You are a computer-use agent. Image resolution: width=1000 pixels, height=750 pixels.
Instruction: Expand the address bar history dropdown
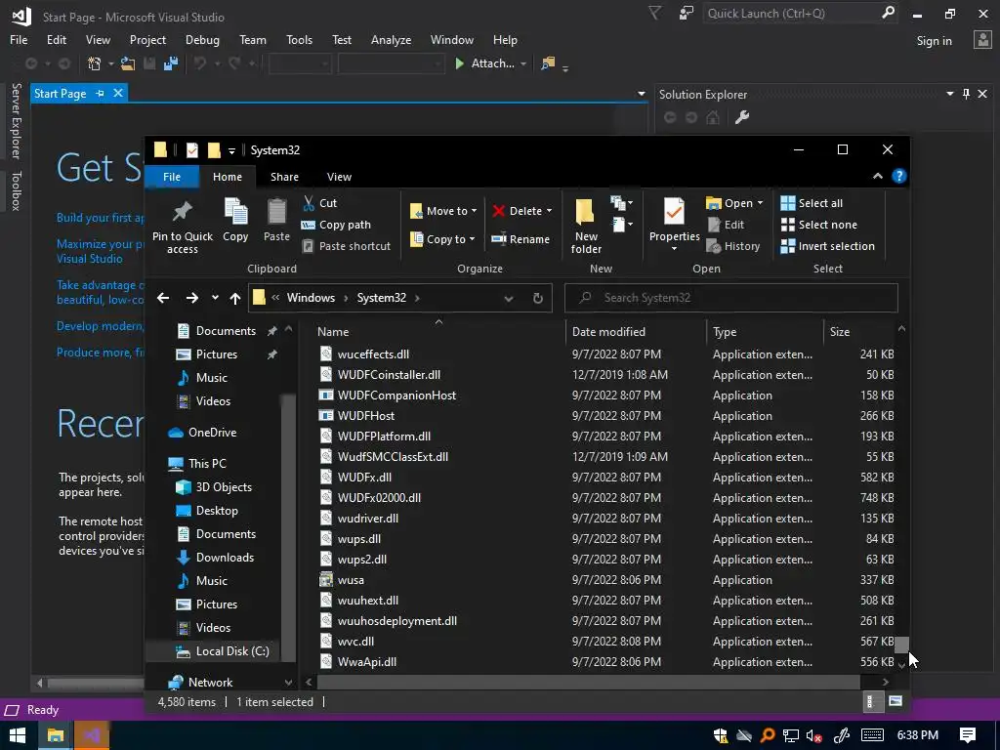508,299
